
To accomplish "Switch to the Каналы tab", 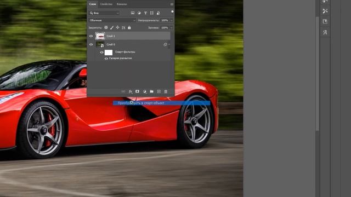I will (x=122, y=4).
